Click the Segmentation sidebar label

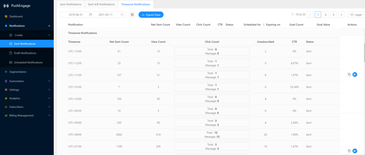18,72
